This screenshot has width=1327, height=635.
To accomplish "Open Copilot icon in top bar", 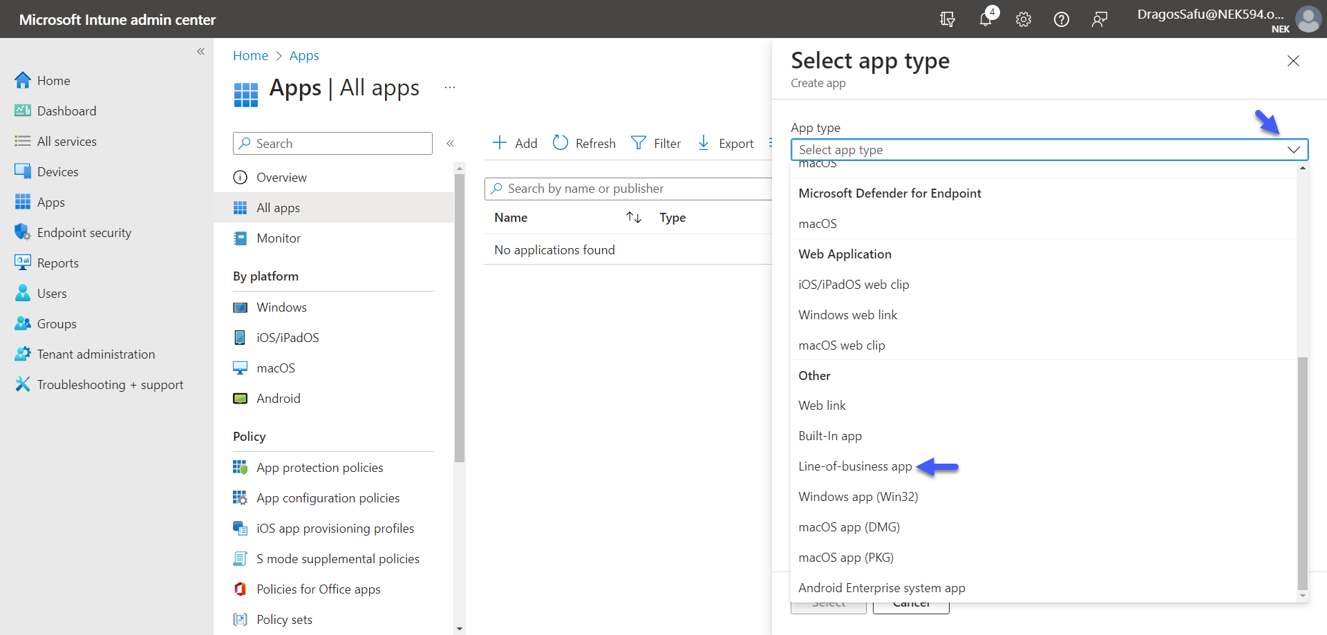I will (x=948, y=19).
